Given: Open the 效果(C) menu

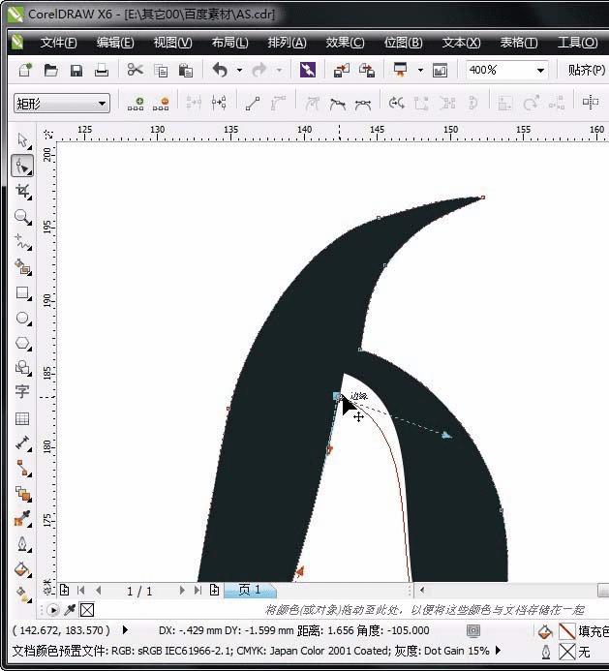Looking at the screenshot, I should (x=345, y=43).
